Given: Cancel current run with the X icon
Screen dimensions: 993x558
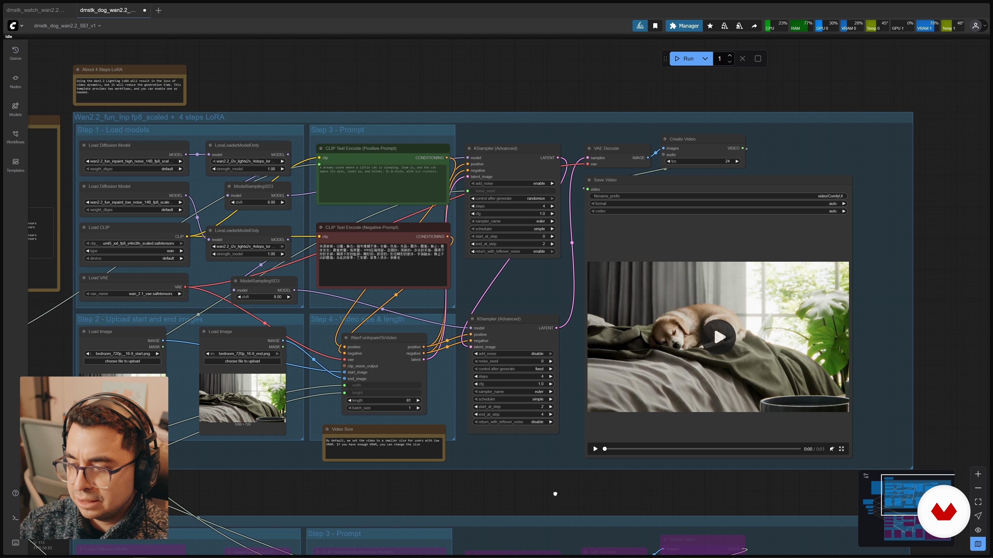Looking at the screenshot, I should [742, 59].
